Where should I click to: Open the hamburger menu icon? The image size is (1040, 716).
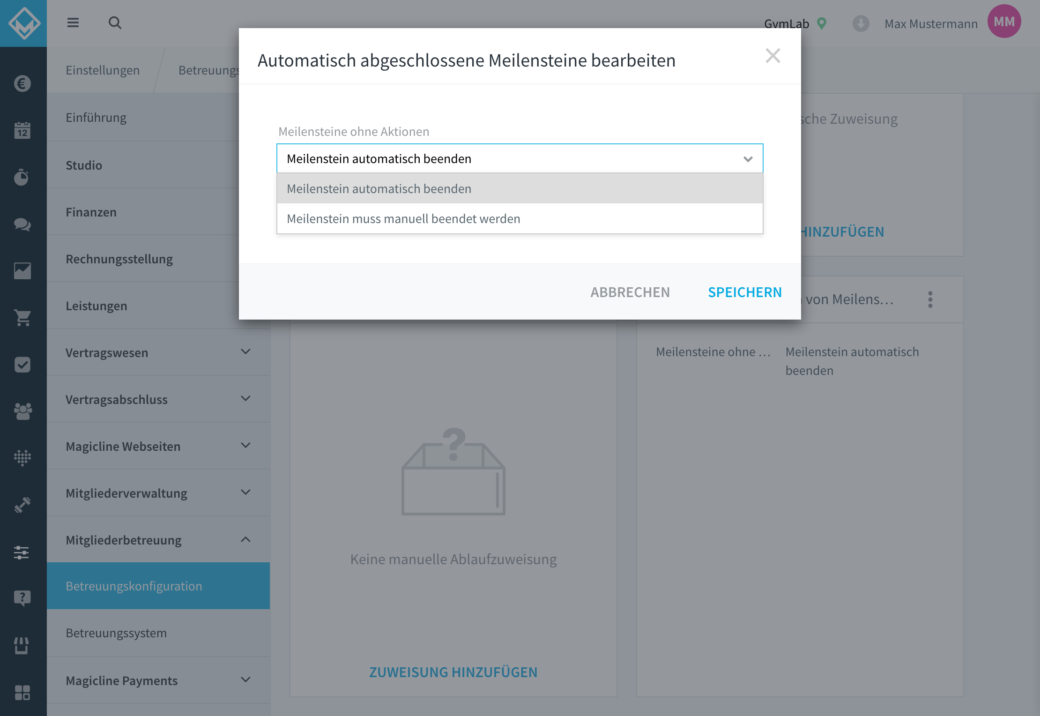pos(73,23)
